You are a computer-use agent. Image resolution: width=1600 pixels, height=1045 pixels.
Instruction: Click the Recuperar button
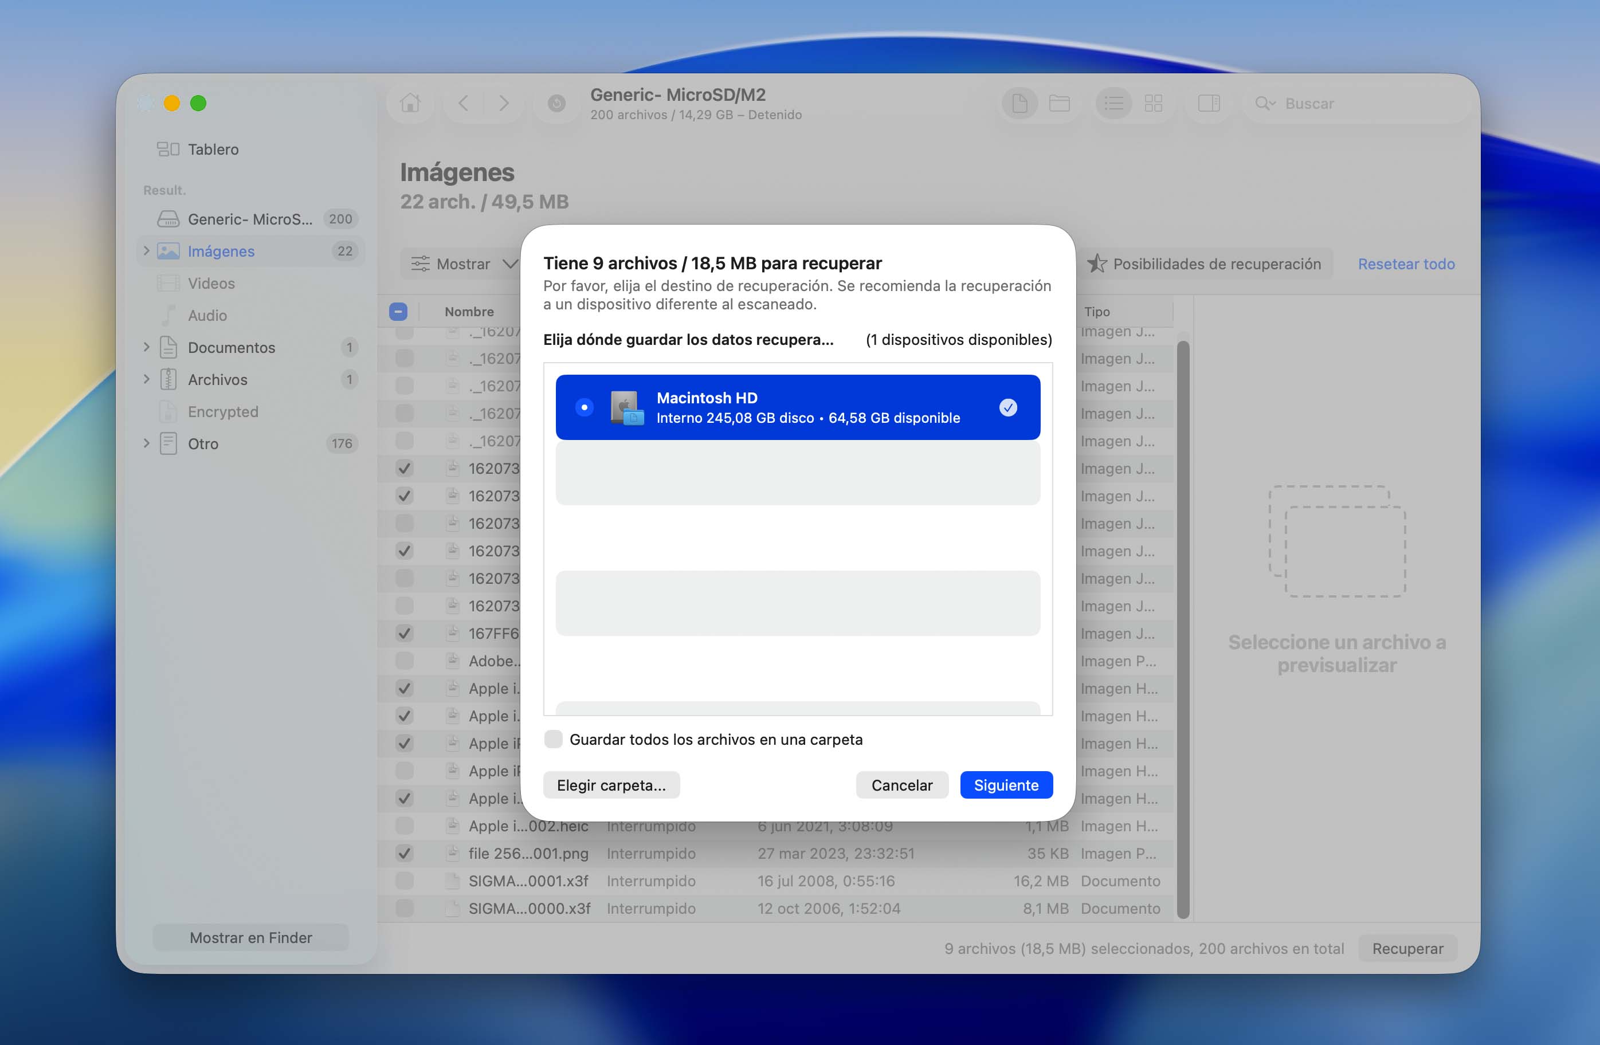click(1407, 948)
